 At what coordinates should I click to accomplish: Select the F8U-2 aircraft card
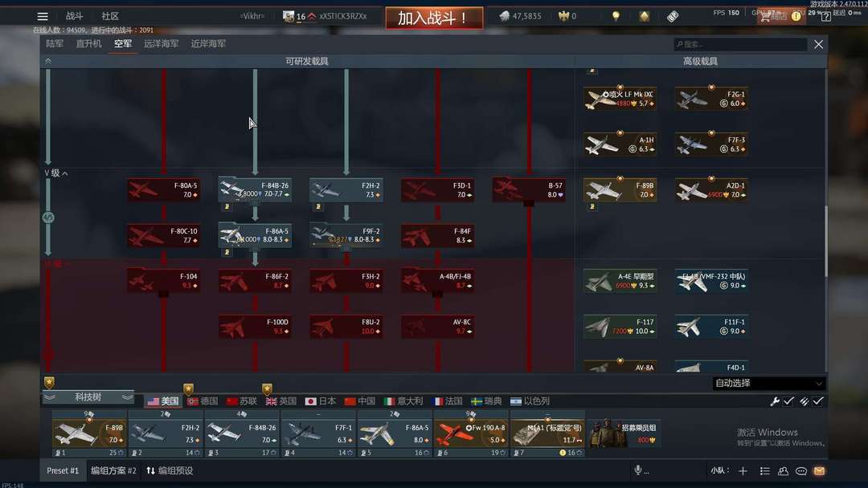346,327
